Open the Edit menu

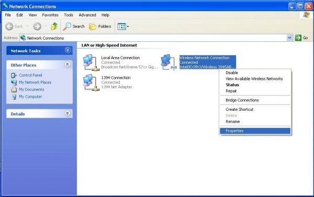tap(20, 15)
